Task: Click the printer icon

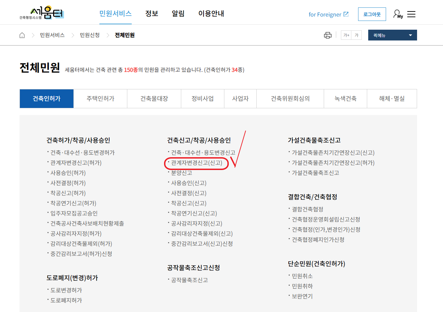Action: (327, 35)
